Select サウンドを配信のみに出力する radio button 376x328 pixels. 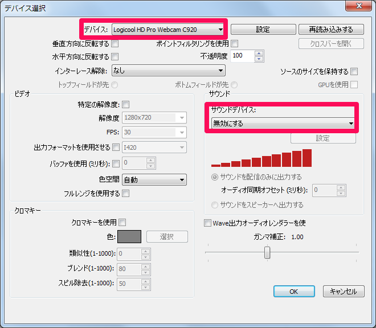tap(215, 177)
